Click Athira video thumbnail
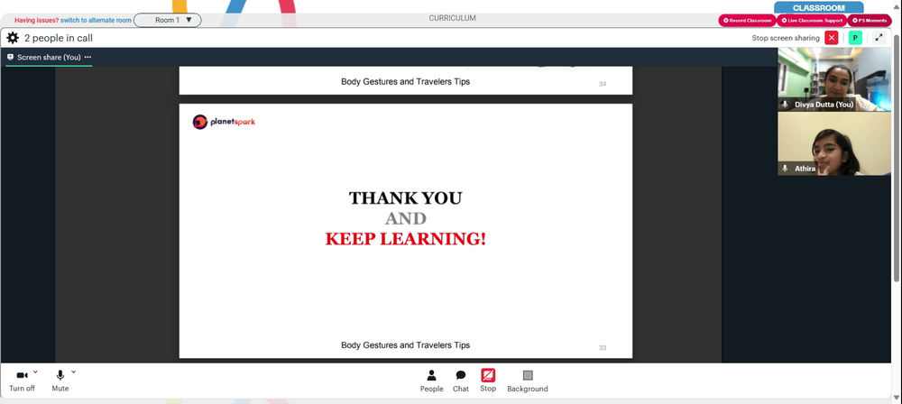Screen dimensions: 902x404 834,143
